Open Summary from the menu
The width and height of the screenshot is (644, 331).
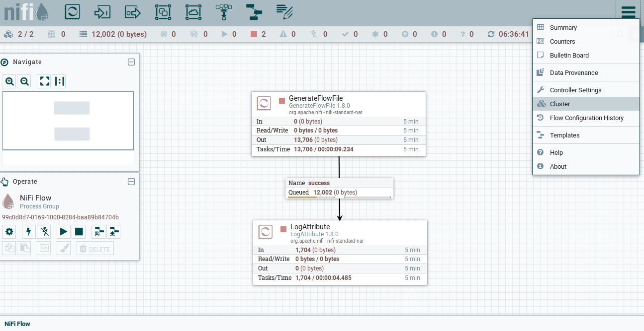[x=586, y=28]
